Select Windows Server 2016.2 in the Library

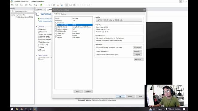[x=25, y=17]
